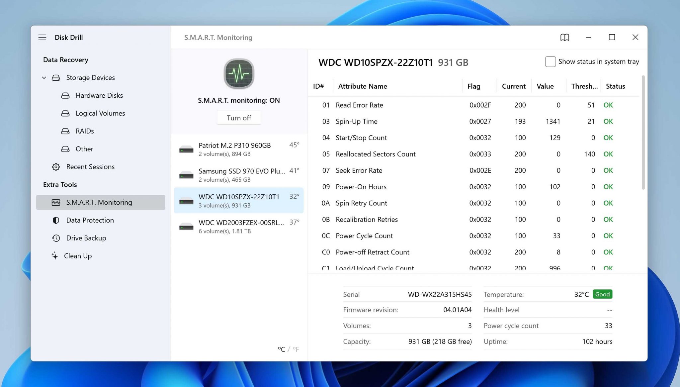This screenshot has height=387, width=680.
Task: Click the Recent Sessions gear icon
Action: click(x=56, y=167)
